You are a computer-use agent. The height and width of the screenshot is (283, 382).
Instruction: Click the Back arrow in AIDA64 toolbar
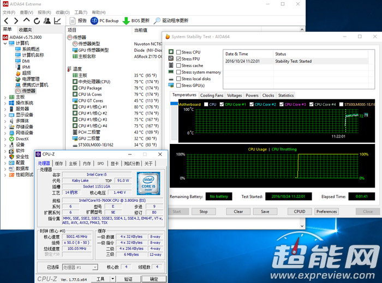coord(6,21)
